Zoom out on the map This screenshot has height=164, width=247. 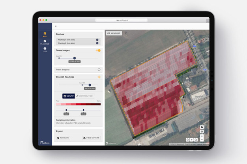click(x=202, y=140)
